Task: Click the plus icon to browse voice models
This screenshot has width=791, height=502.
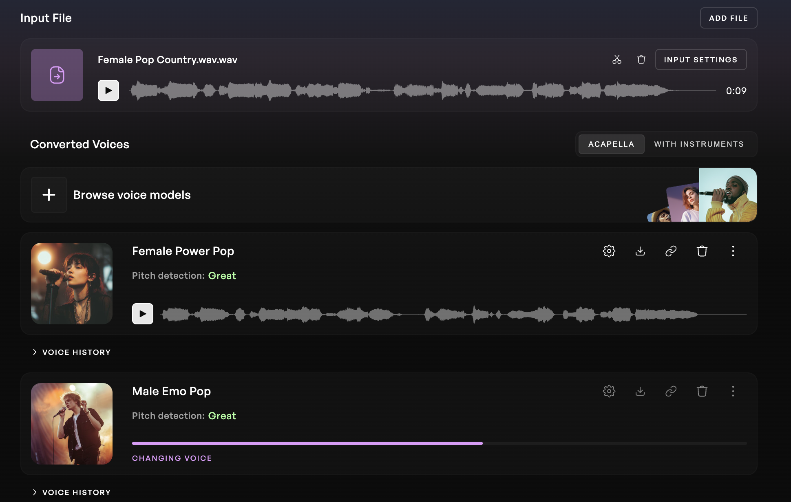Action: point(49,195)
